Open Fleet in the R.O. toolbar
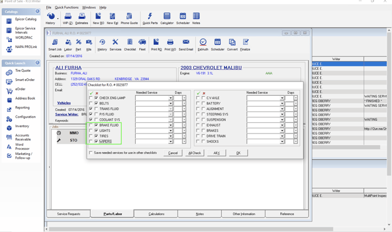Viewport: 392px width, 232px height. click(x=142, y=45)
